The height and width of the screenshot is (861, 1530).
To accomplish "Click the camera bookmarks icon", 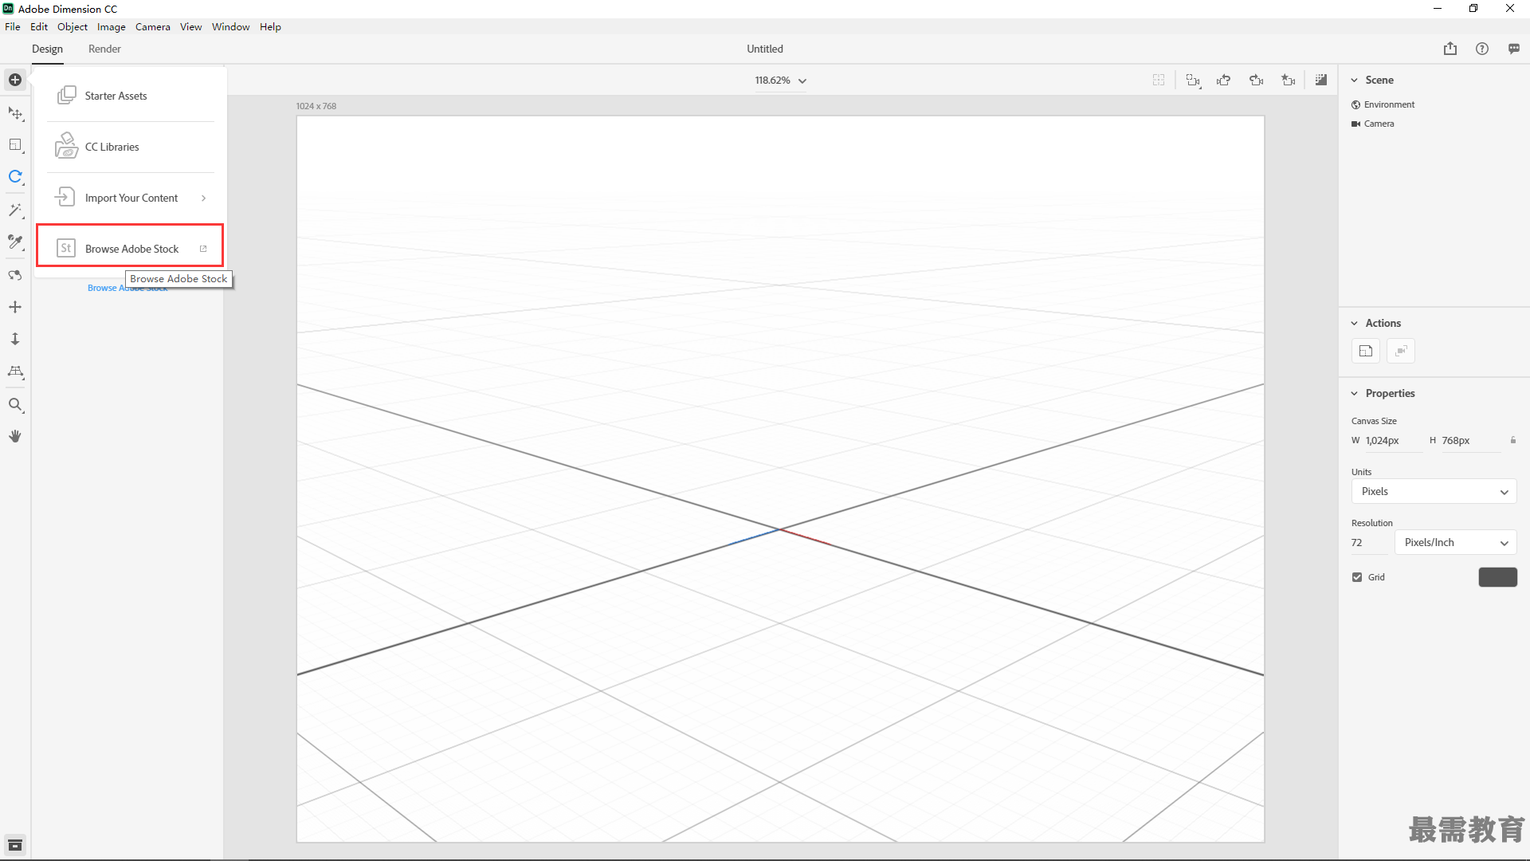I will [x=1289, y=80].
